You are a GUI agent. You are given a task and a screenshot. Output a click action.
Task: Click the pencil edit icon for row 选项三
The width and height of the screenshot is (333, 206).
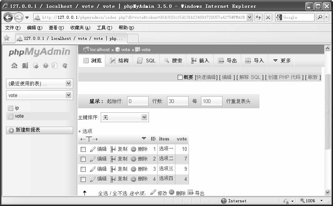(93, 169)
